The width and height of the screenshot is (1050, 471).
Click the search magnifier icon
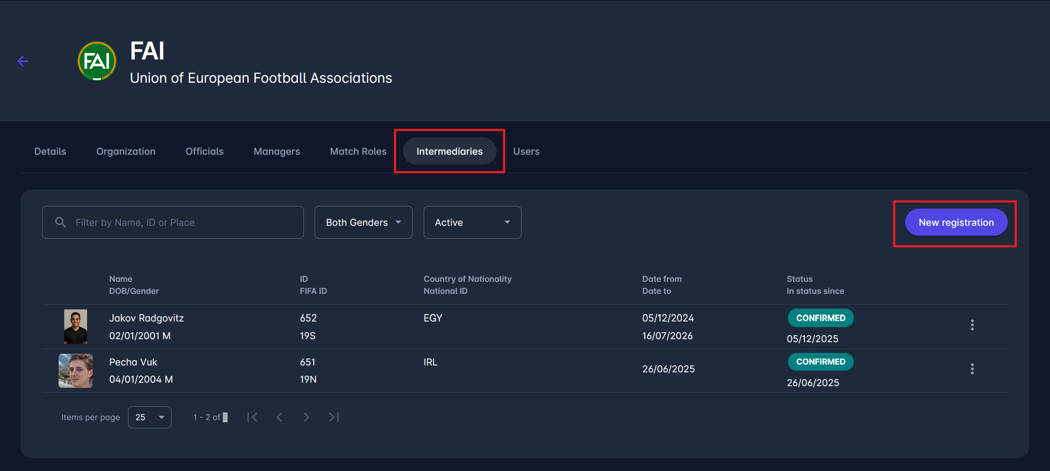pos(61,222)
